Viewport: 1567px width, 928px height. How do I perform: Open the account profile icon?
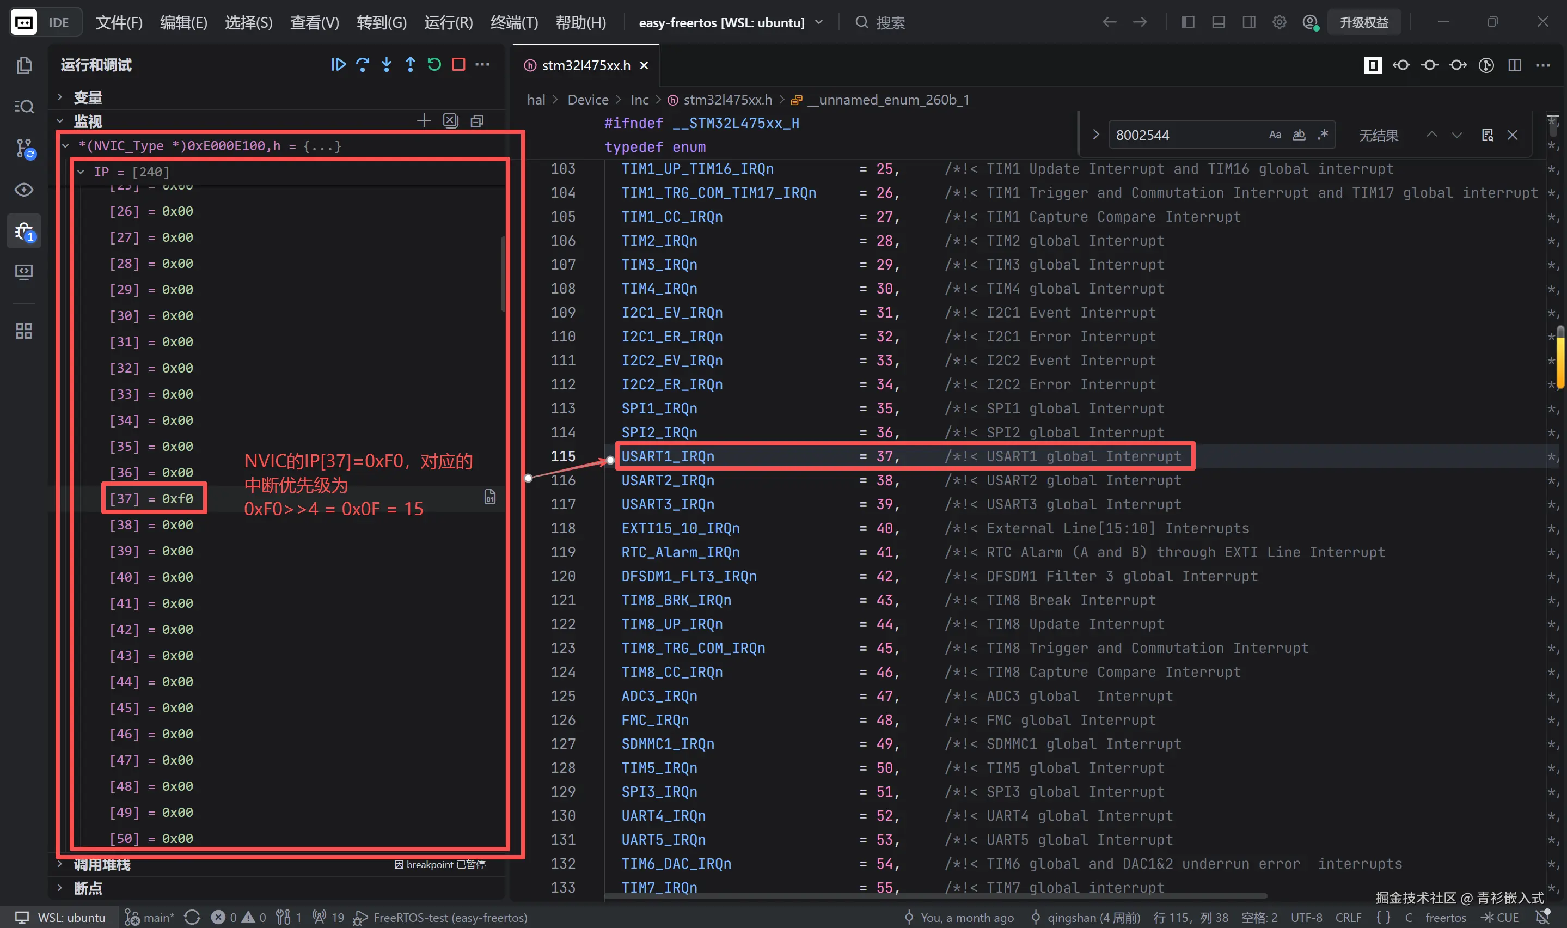(1310, 22)
